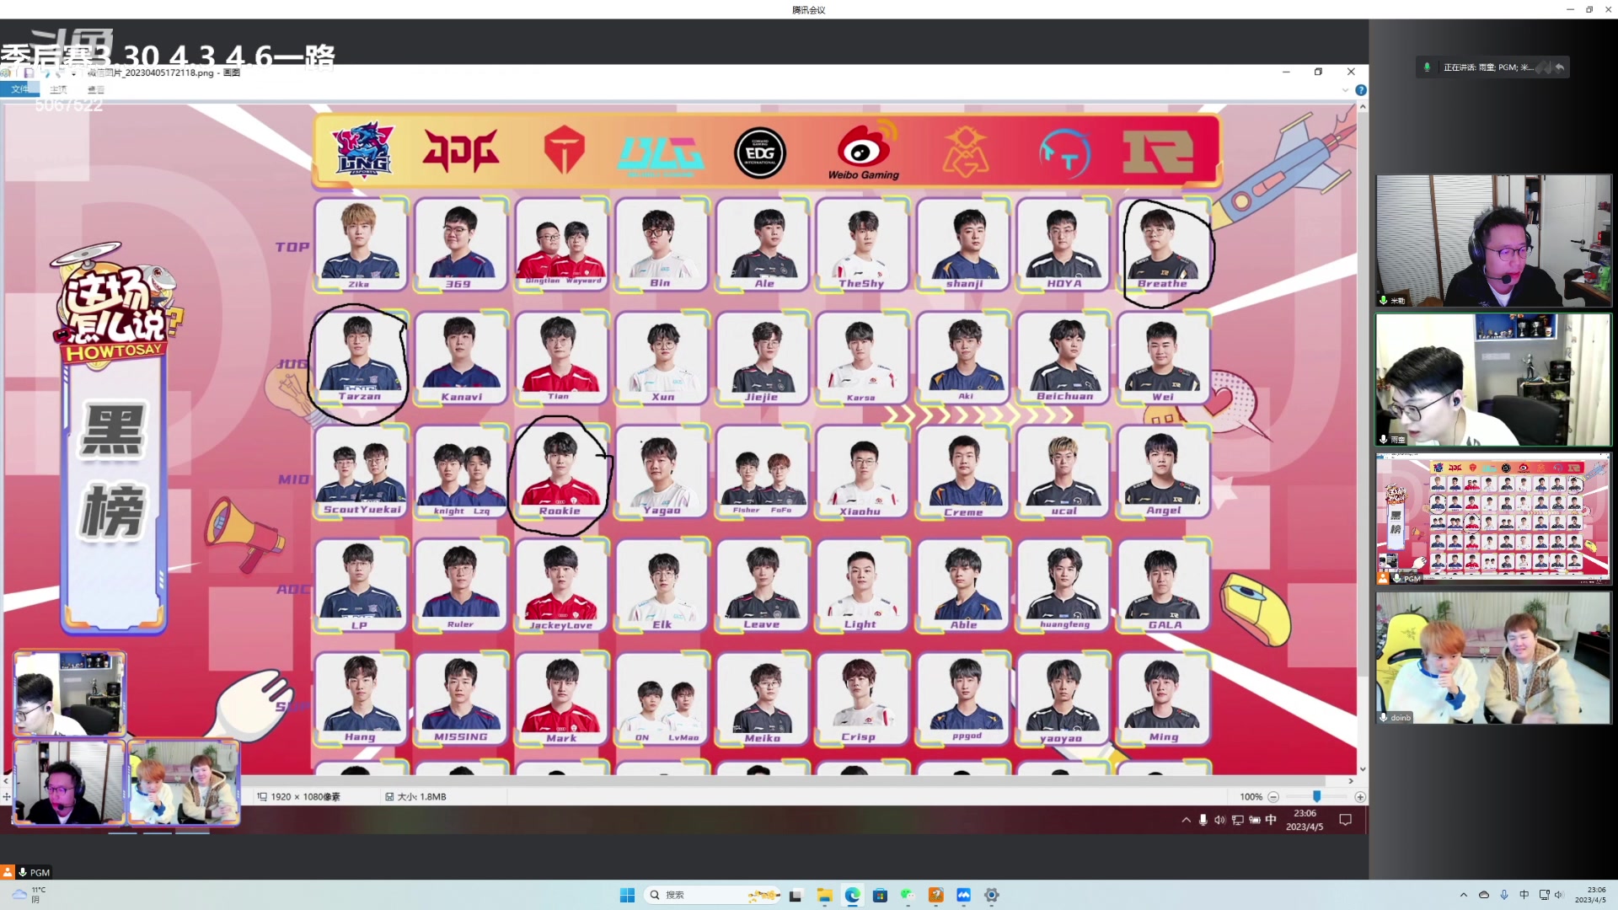Screen dimensions: 1618x910
Task: Select the Rookie player card
Action: click(x=560, y=472)
